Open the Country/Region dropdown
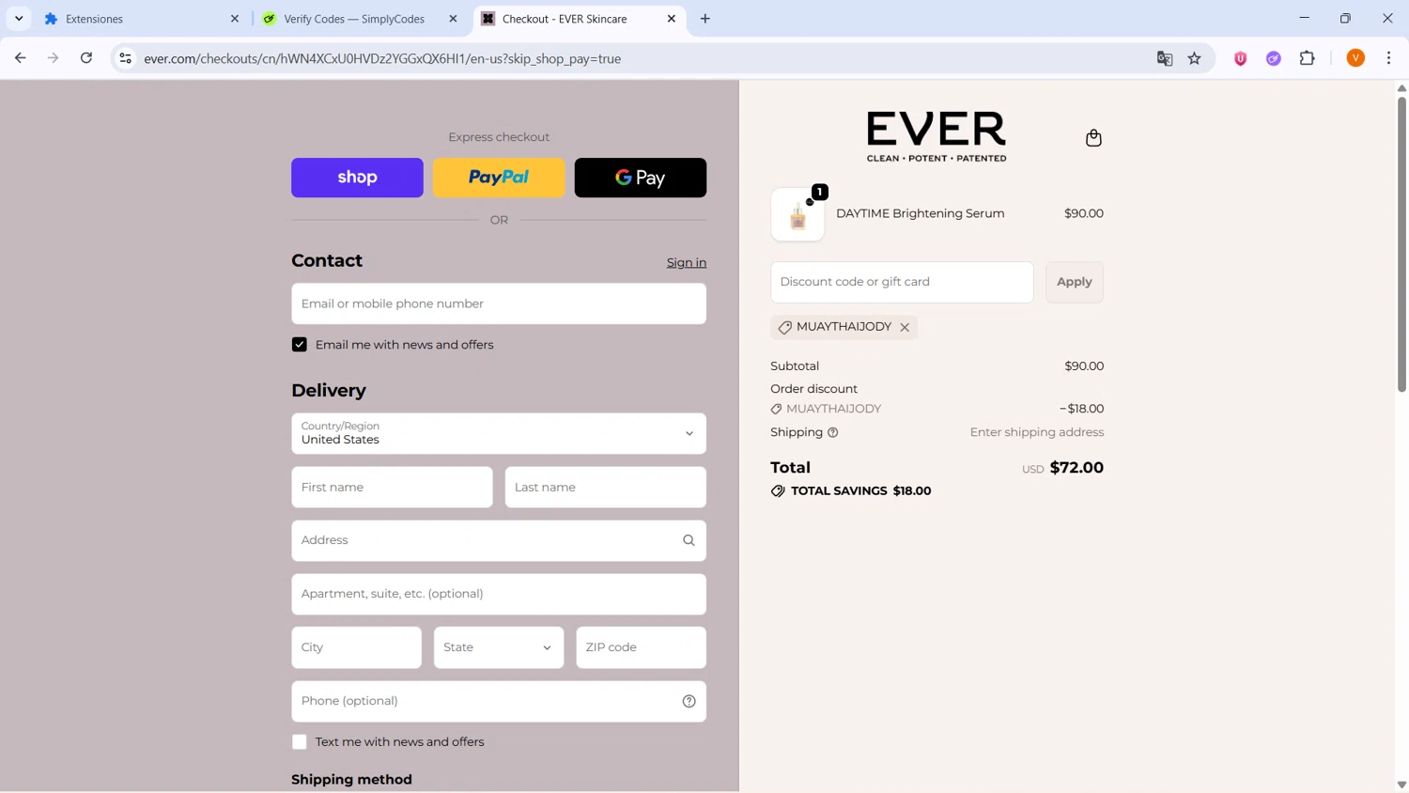This screenshot has height=793, width=1409. (x=499, y=433)
